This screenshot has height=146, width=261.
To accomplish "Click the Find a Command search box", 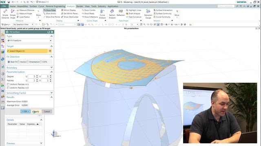I will tap(226, 6).
